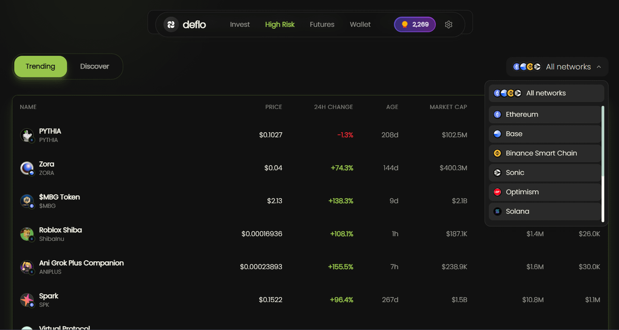Open the Invest tab
The width and height of the screenshot is (619, 330).
pos(240,24)
